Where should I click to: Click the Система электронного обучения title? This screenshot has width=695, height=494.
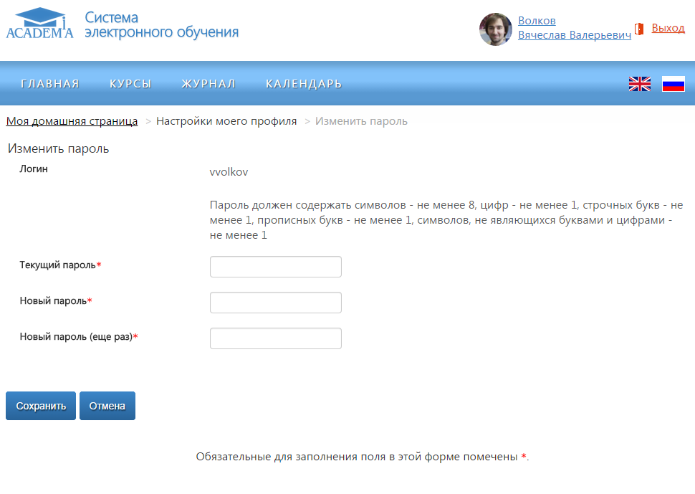pos(162,25)
